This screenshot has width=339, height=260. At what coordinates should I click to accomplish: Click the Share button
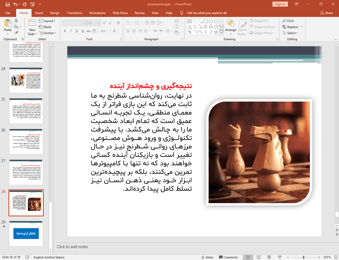327,13
